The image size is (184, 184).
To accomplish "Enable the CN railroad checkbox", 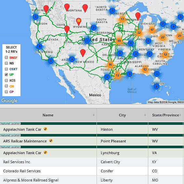I will coord(6,86).
